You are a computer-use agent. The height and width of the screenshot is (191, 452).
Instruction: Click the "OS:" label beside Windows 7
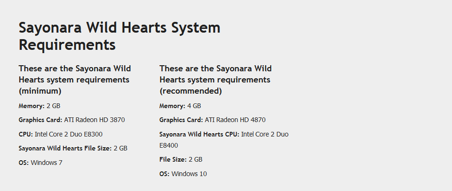[24, 163]
